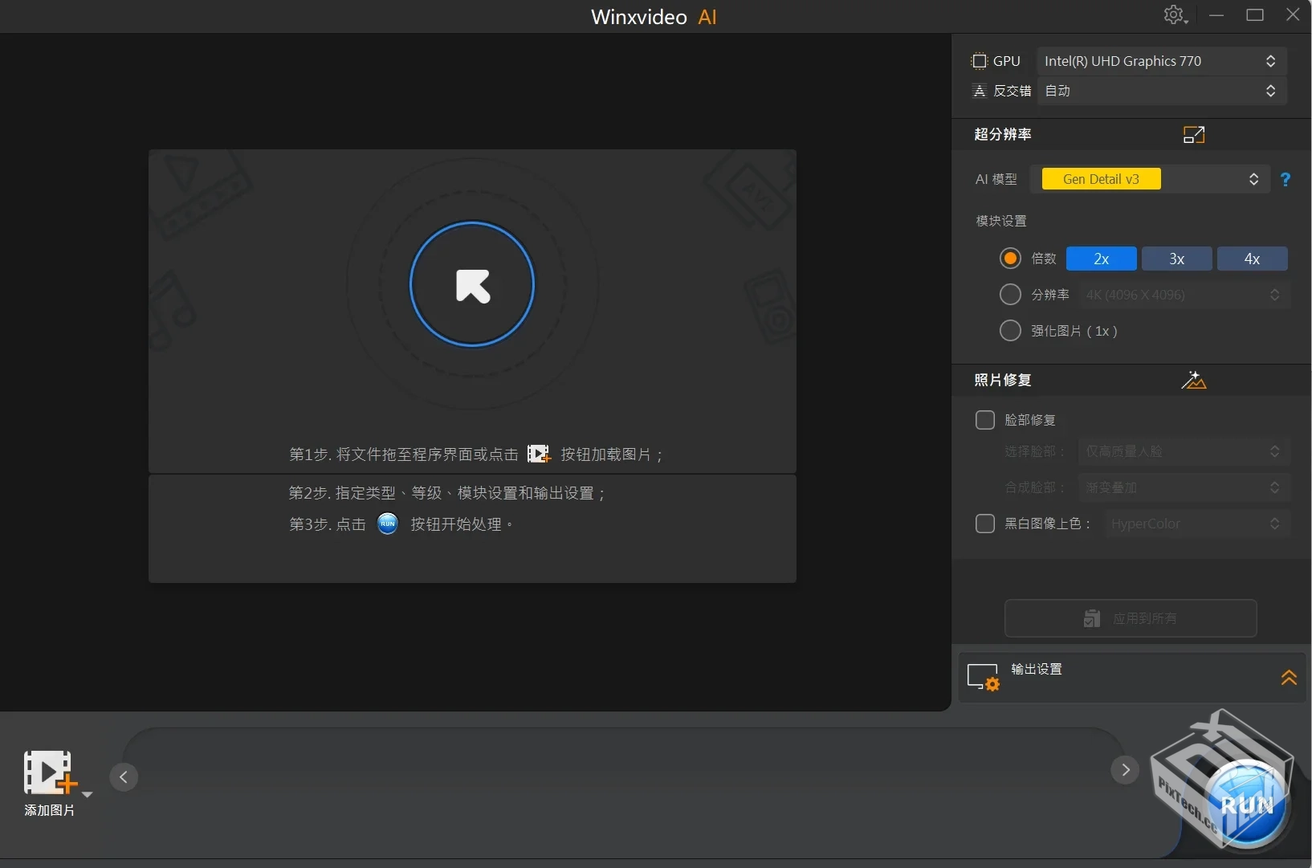Select the 2x upscale multiplier button

click(x=1101, y=259)
